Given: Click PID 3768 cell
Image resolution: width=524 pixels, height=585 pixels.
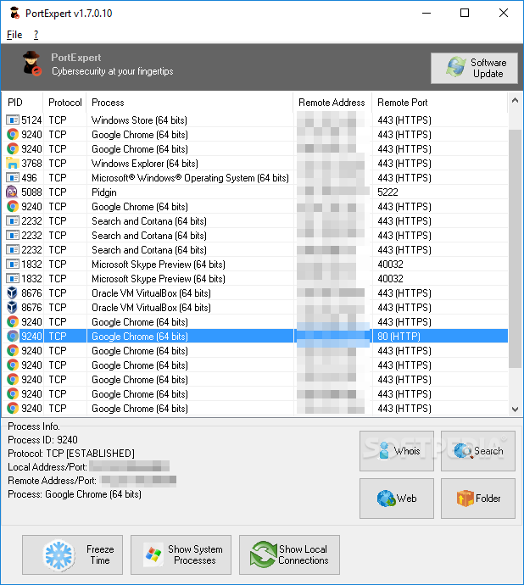Looking at the screenshot, I should pos(31,164).
